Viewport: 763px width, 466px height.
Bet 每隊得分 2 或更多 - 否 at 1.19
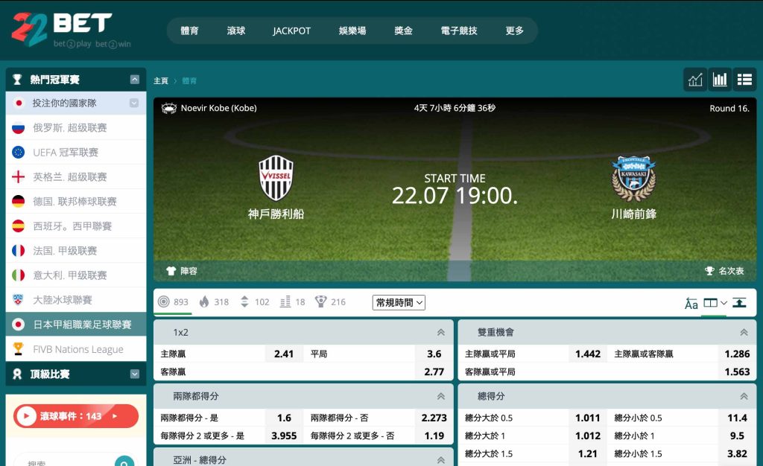(434, 435)
